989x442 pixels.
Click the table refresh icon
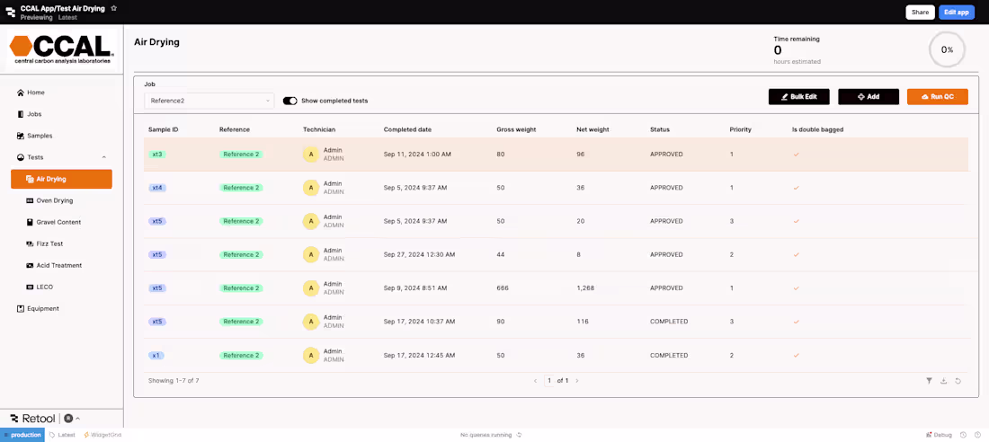958,381
